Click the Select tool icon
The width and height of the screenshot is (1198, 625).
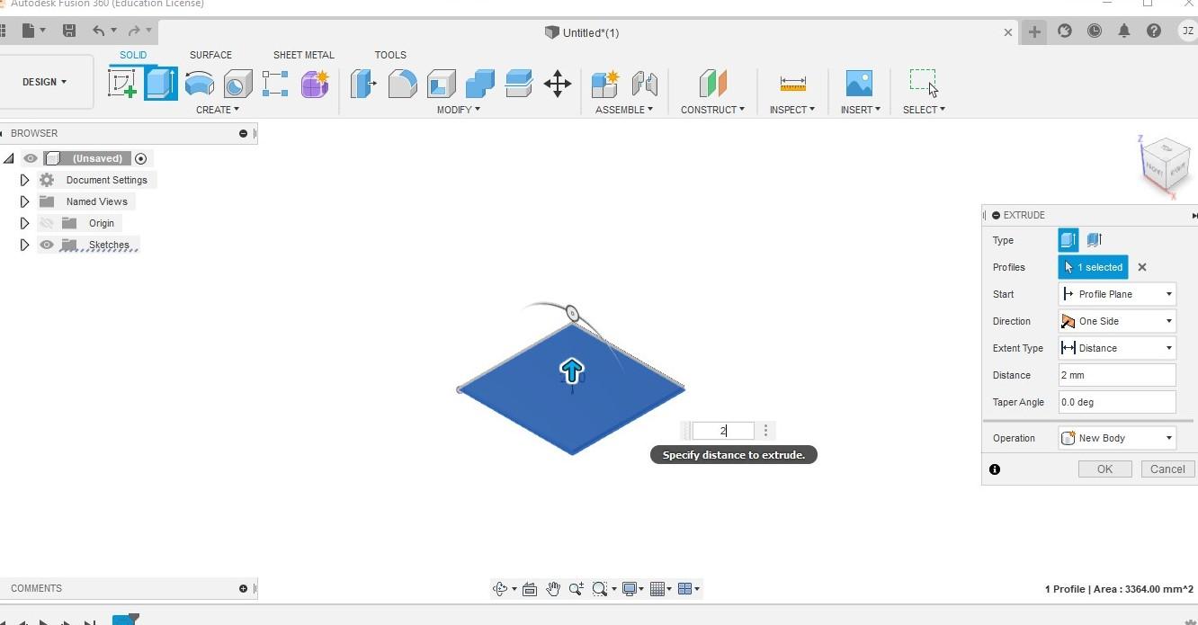924,83
